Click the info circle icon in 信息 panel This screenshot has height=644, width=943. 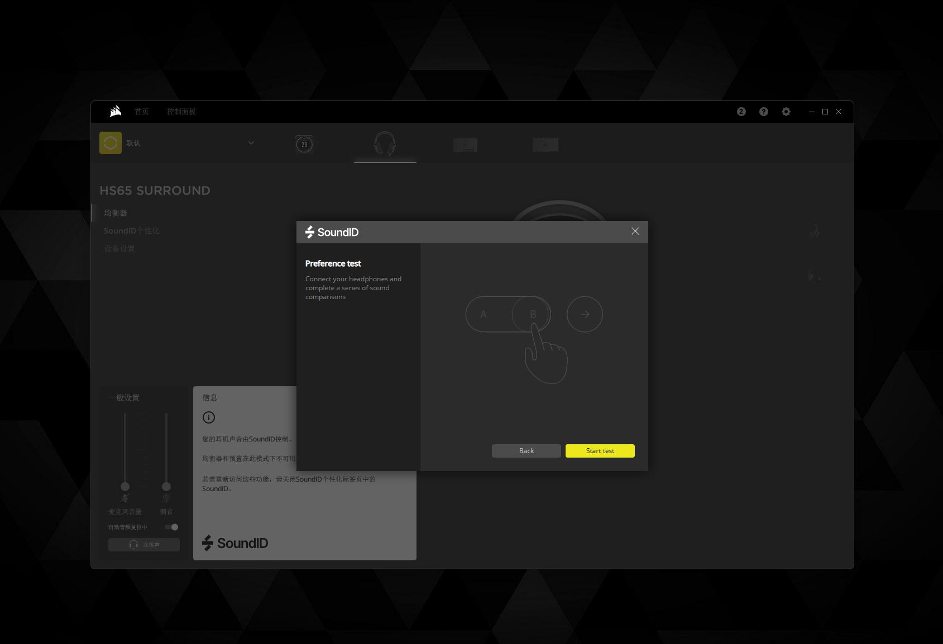209,417
